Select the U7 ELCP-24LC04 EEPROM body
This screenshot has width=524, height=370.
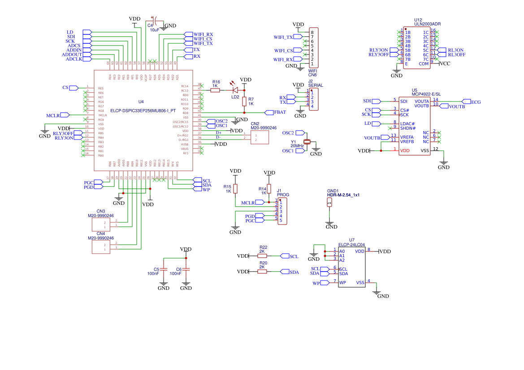(x=352, y=267)
